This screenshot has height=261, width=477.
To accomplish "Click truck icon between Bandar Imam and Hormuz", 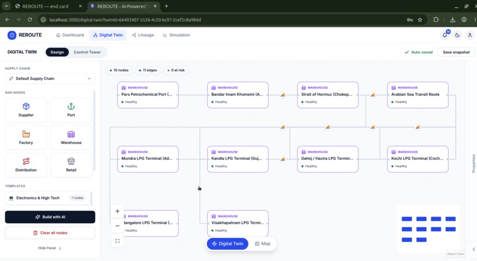I will tap(283, 95).
